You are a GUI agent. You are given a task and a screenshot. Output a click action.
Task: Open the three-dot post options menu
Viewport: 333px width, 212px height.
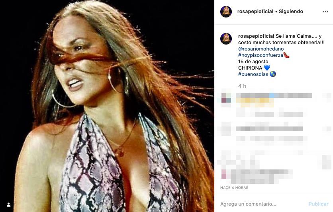click(325, 12)
